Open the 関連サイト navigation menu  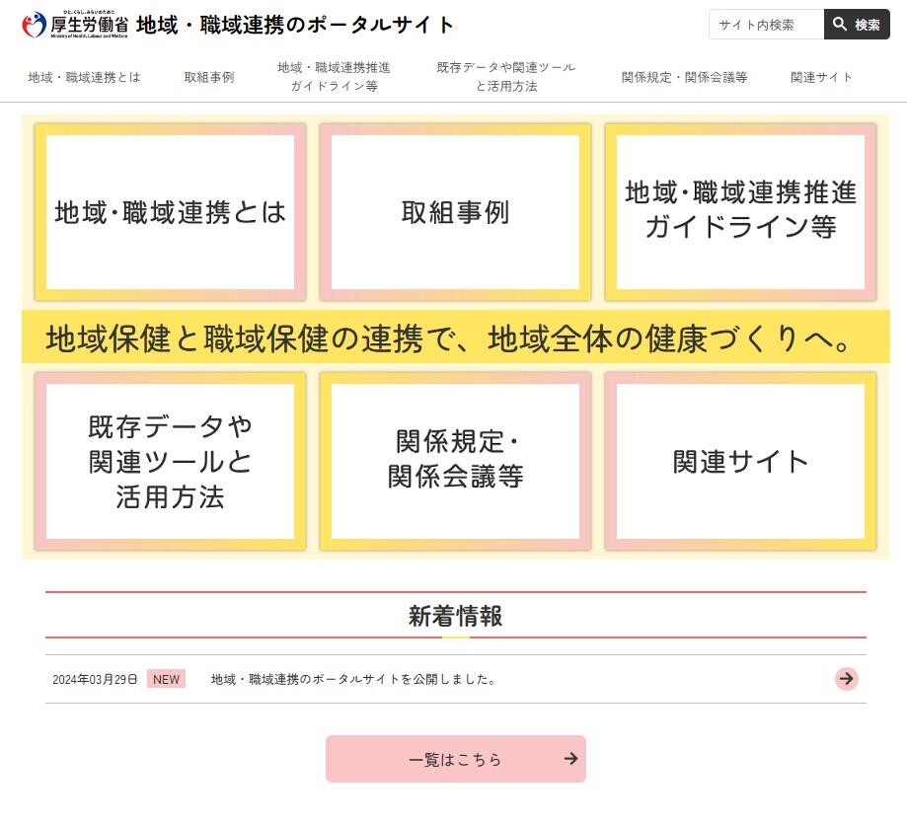820,75
